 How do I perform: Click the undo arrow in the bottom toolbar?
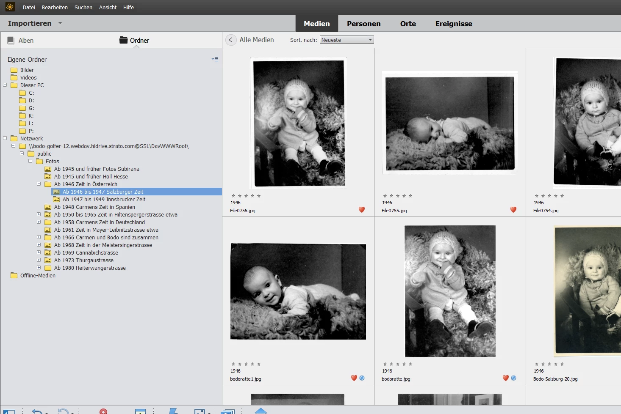[x=37, y=411]
